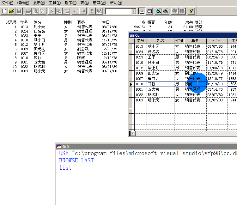Screen dimensions: 237x205
Task: Click the Redo arrow icon
Action: 83,11
